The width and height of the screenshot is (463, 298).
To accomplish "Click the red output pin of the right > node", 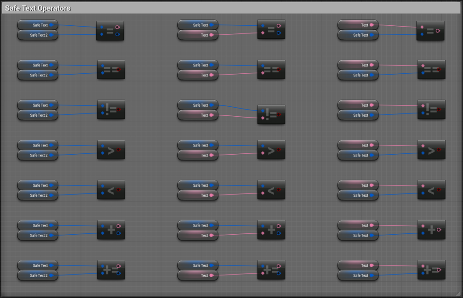I will click(x=438, y=150).
